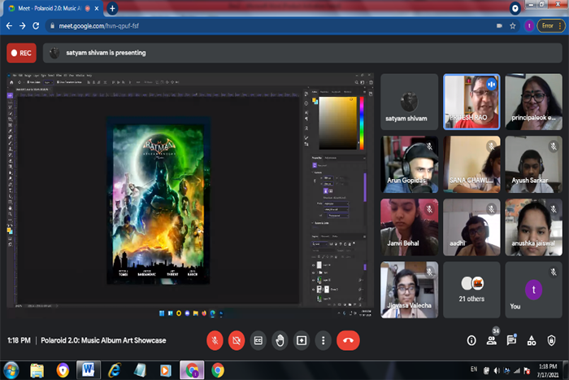569x380 pixels.
Task: Click the REC recording indicator
Action: (x=21, y=53)
